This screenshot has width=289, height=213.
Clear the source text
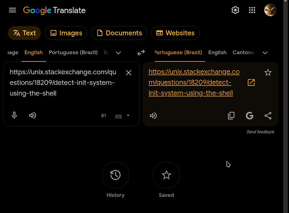point(128,73)
